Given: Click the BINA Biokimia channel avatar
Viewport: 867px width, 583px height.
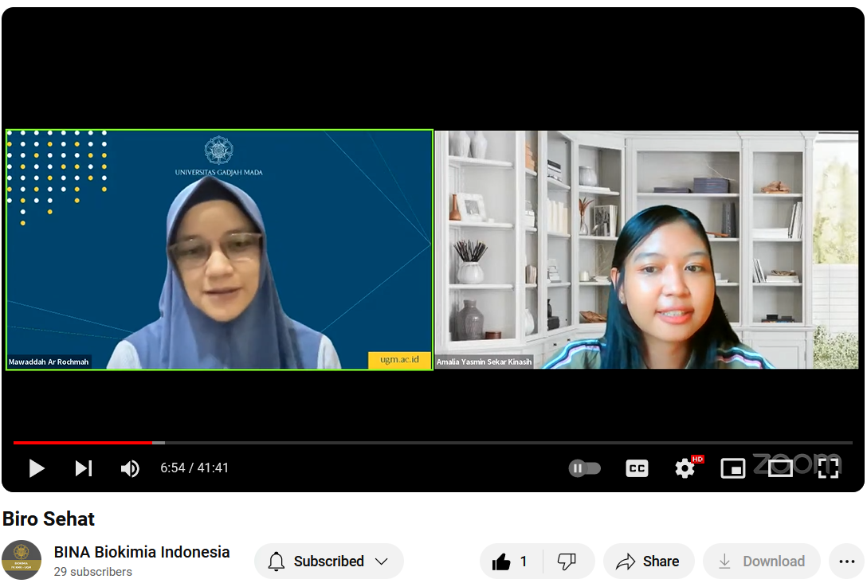Looking at the screenshot, I should coord(22,560).
